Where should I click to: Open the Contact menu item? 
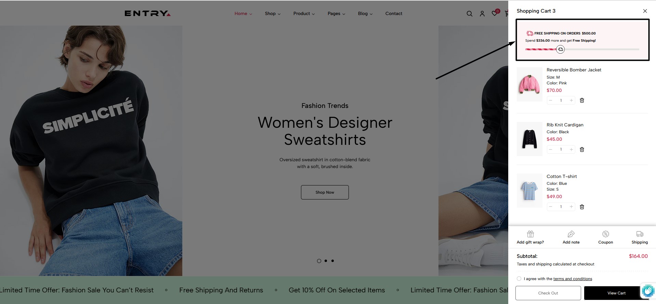click(x=394, y=14)
